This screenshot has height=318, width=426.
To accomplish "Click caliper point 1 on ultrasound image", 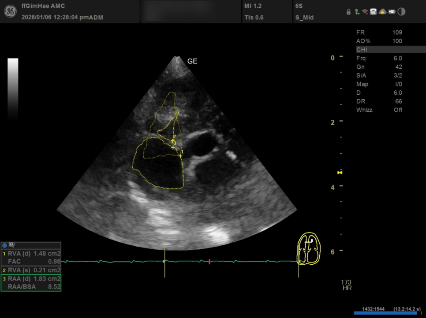I will (x=180, y=156).
